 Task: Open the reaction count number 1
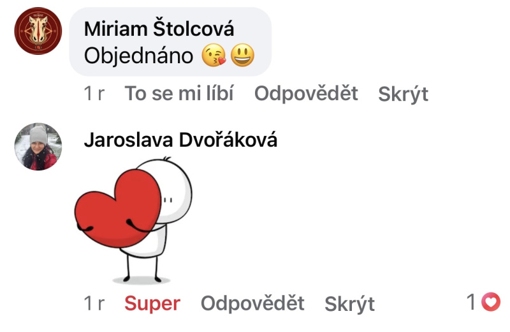click(x=471, y=302)
